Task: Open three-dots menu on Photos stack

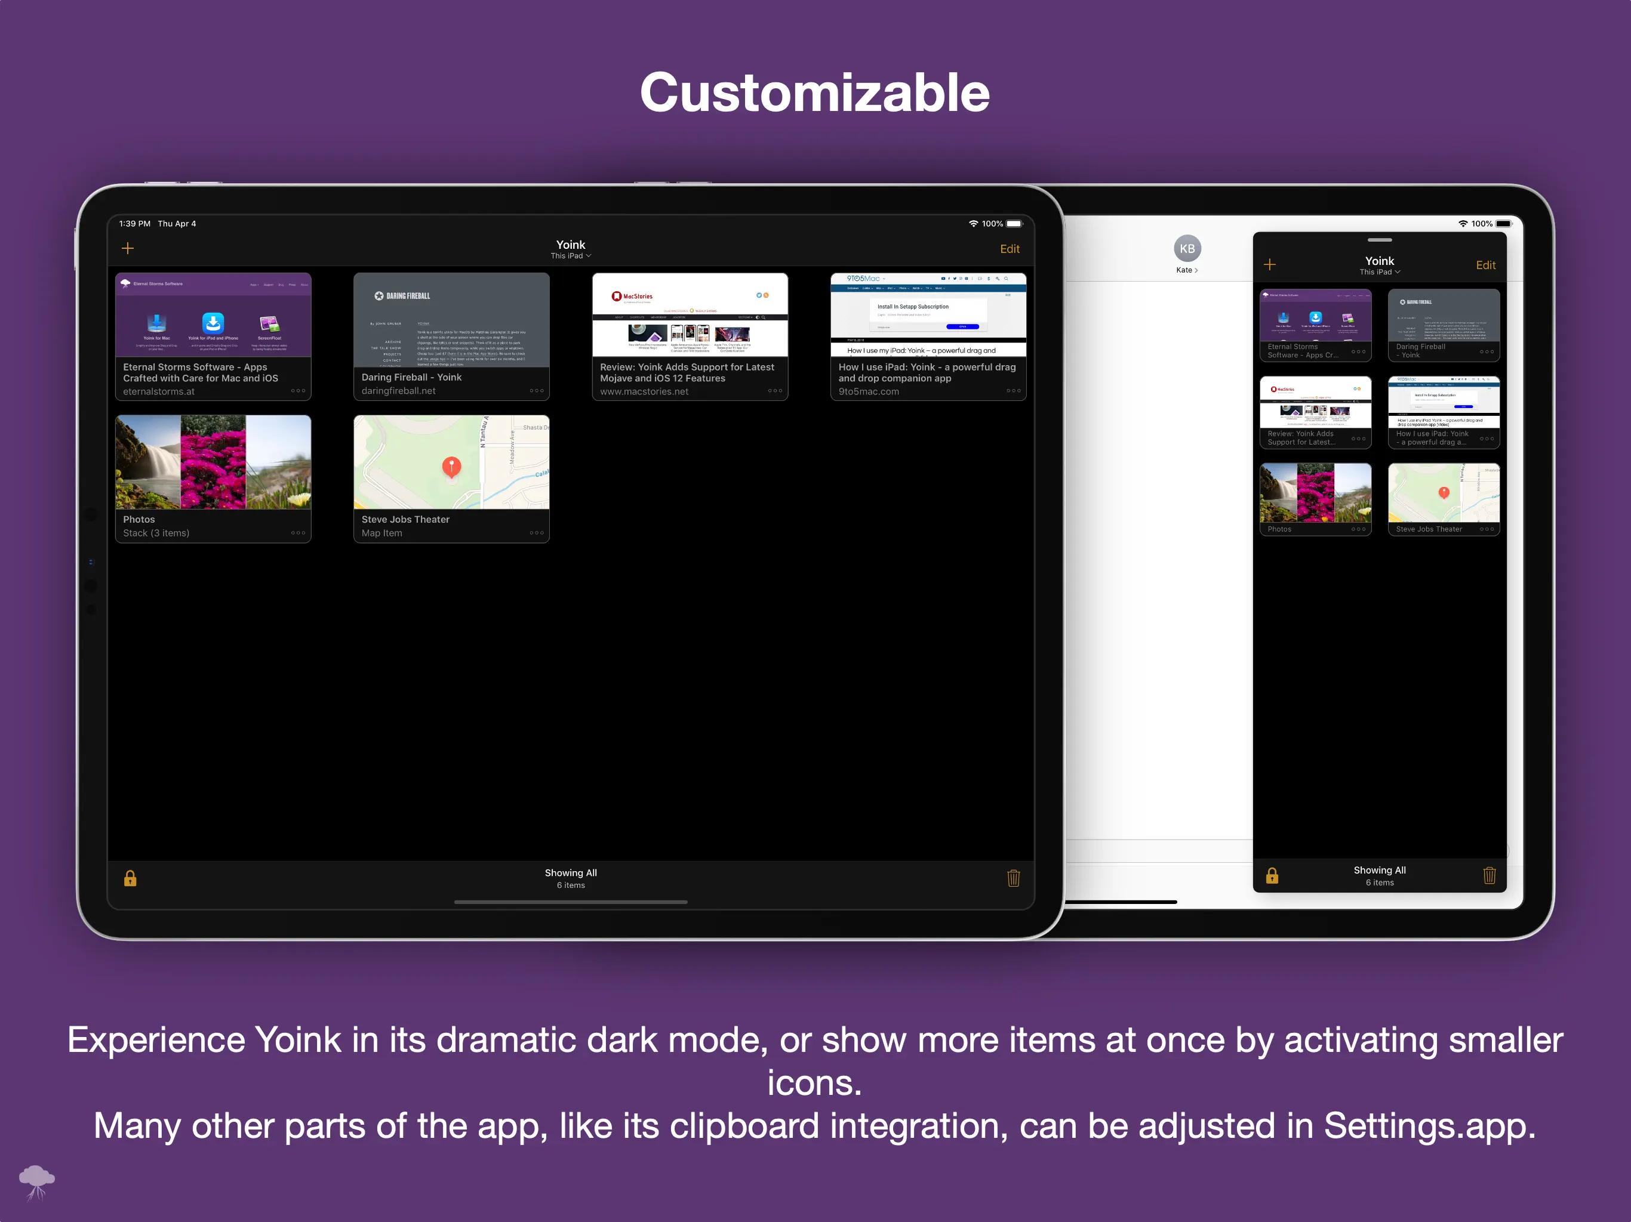Action: point(298,533)
